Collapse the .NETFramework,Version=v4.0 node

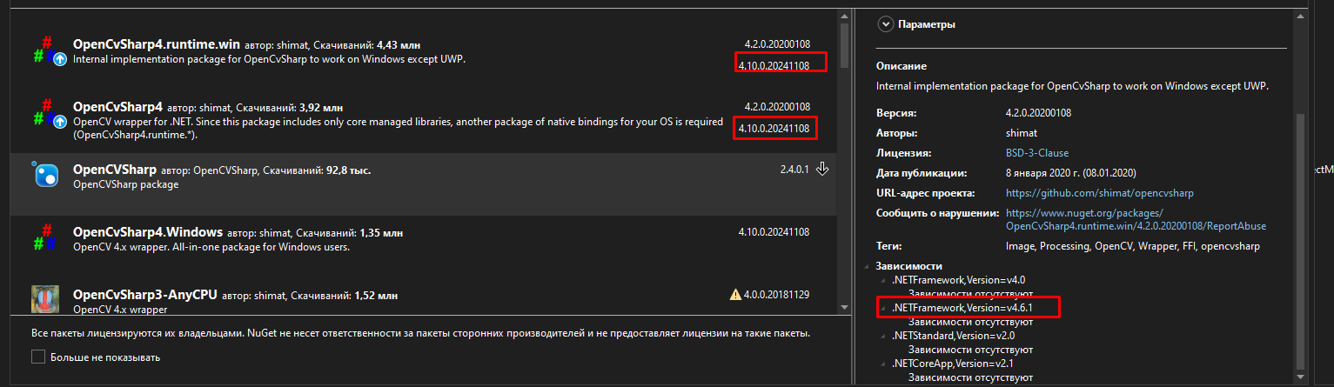pyautogui.click(x=883, y=280)
